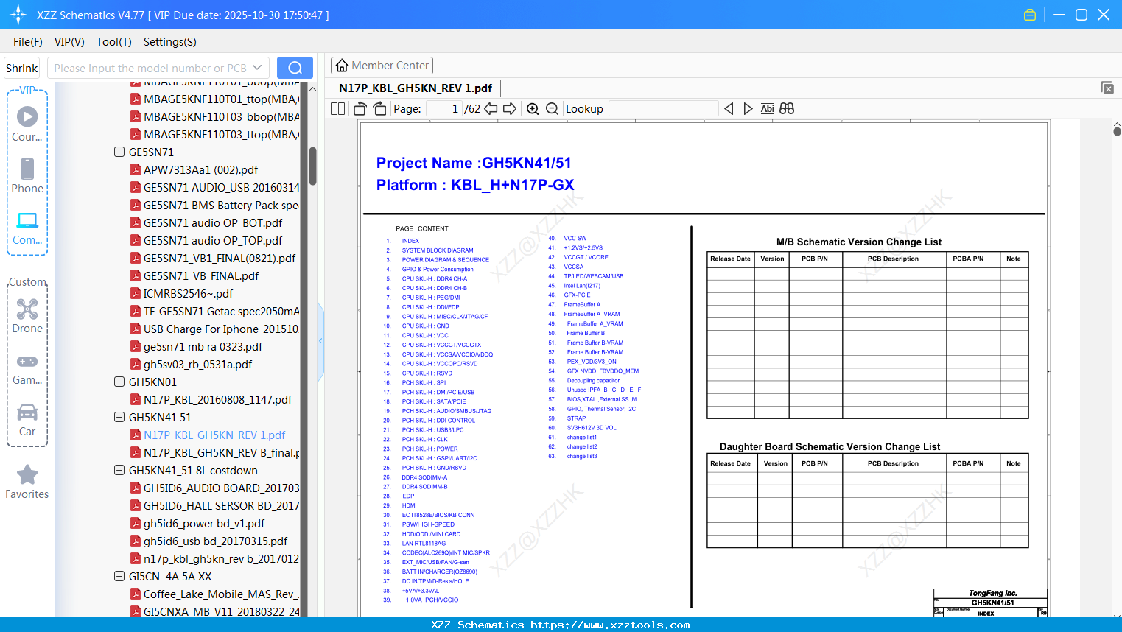Collapse the GI5CN 4A 5A XX folder
1122x632 pixels.
(119, 576)
